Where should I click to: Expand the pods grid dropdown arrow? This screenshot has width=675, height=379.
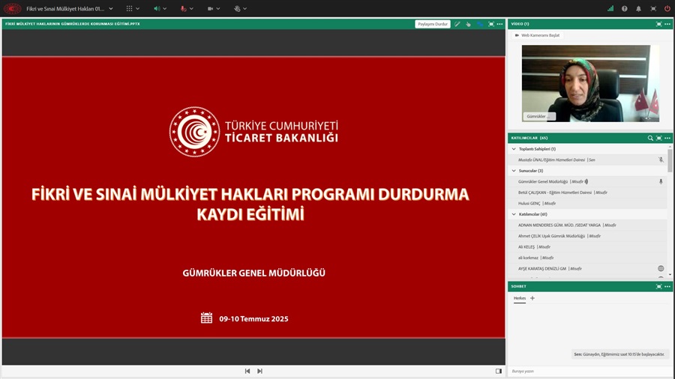coord(138,8)
